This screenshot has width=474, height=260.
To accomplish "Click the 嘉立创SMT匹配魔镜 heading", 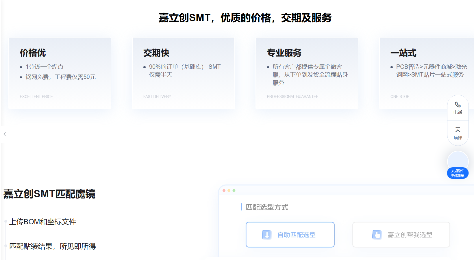I will tap(49, 194).
